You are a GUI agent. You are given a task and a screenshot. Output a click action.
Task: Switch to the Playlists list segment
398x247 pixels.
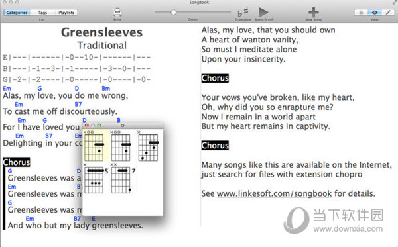(66, 13)
